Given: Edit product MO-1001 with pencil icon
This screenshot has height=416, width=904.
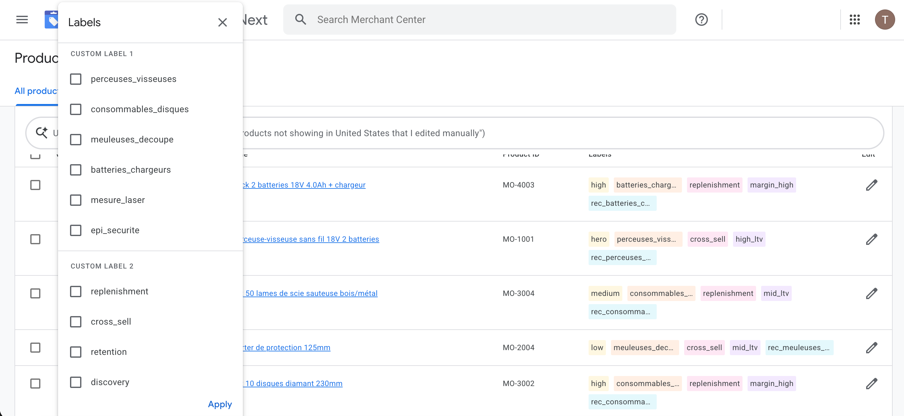Looking at the screenshot, I should [x=872, y=239].
